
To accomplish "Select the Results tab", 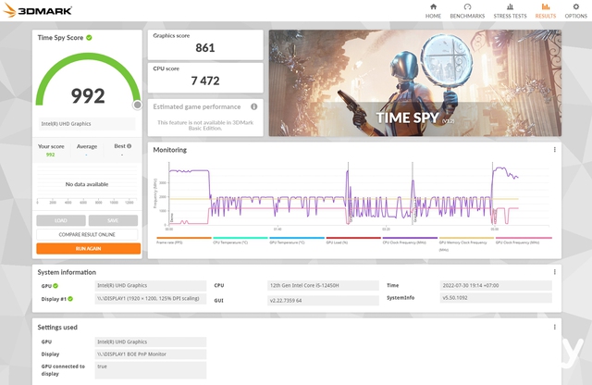I will (545, 11).
